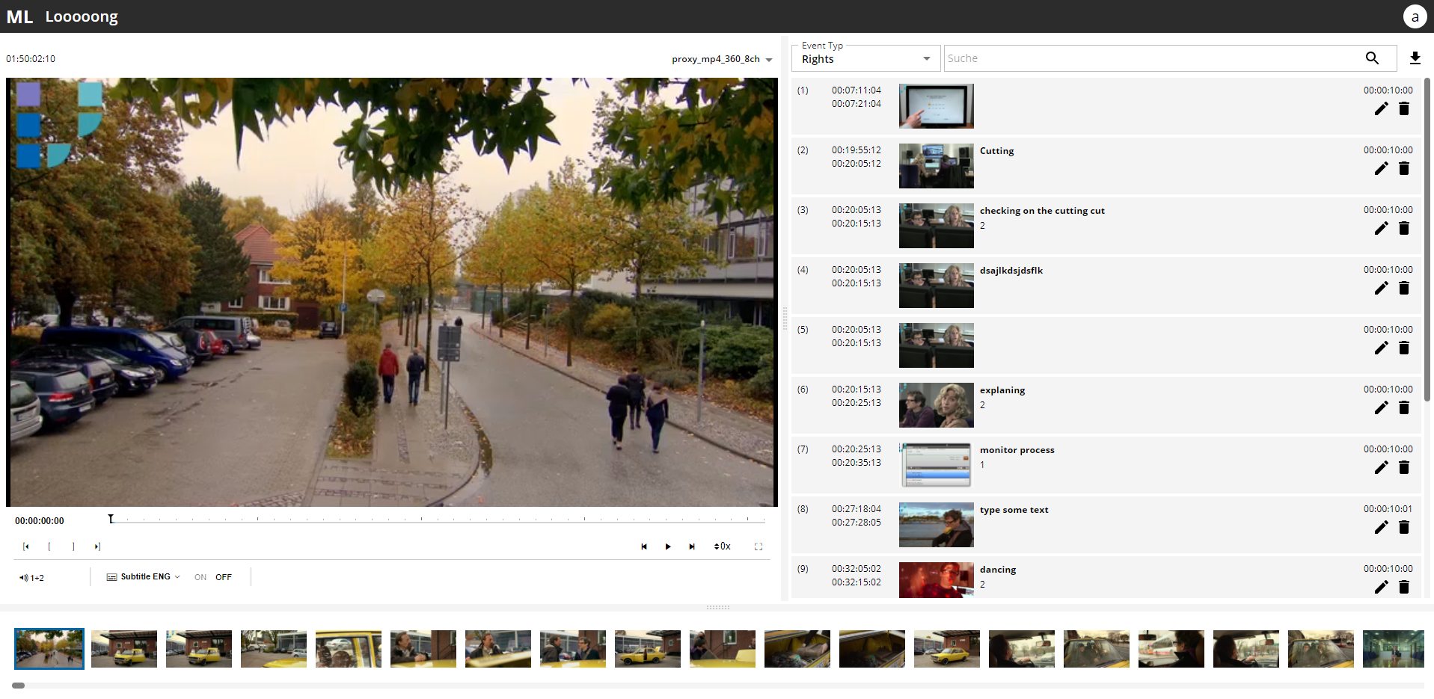Open the 'Cutting' event thumbnail
Screen dimensions: 1434x699
pos(937,166)
